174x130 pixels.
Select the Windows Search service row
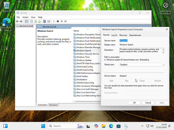pos(87,51)
